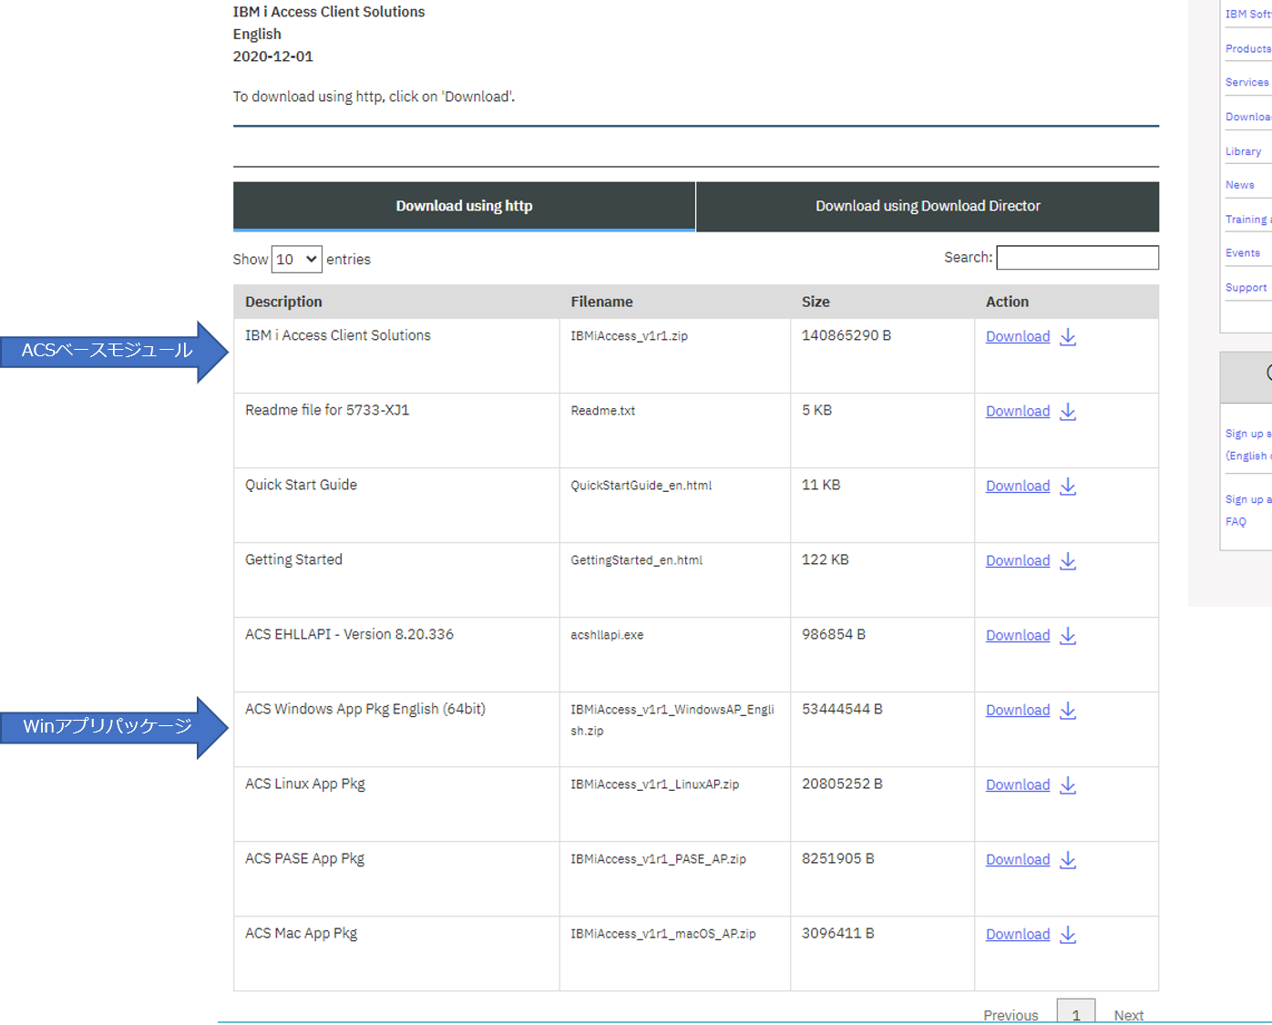This screenshot has height=1025, width=1272.
Task: Click download arrow icon for Windows App Pkg
Action: [1068, 711]
